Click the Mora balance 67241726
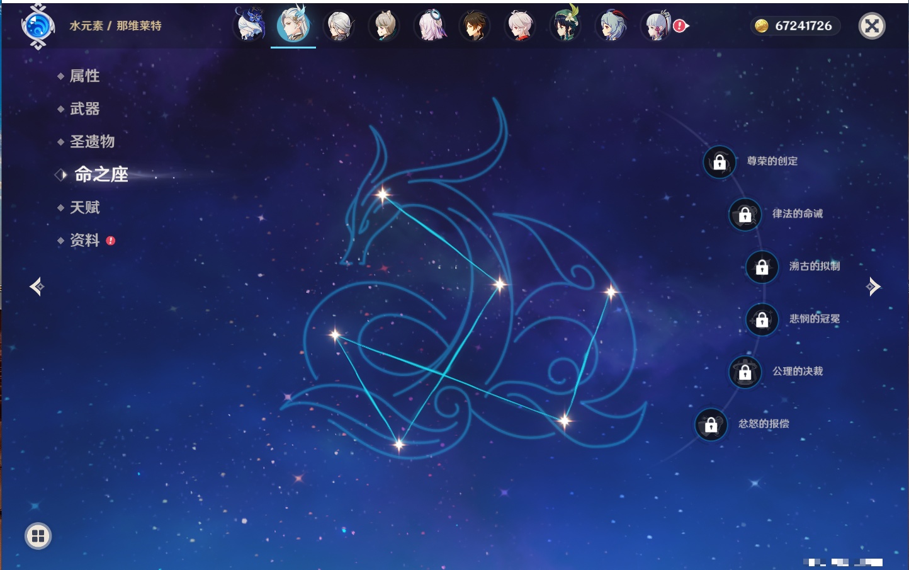Image resolution: width=909 pixels, height=570 pixels. coord(795,26)
